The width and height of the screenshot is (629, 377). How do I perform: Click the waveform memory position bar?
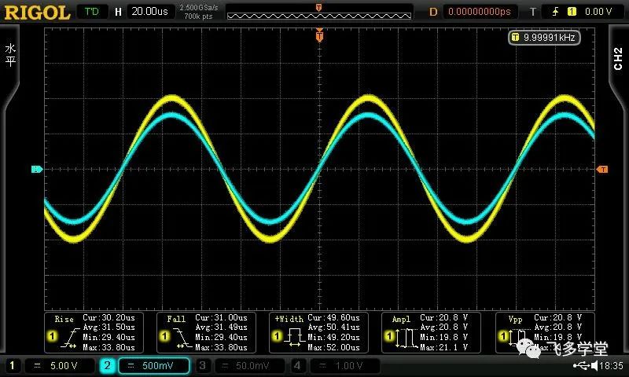[318, 12]
